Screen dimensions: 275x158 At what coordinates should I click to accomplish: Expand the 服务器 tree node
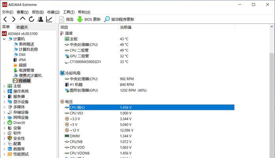(x=4, y=96)
